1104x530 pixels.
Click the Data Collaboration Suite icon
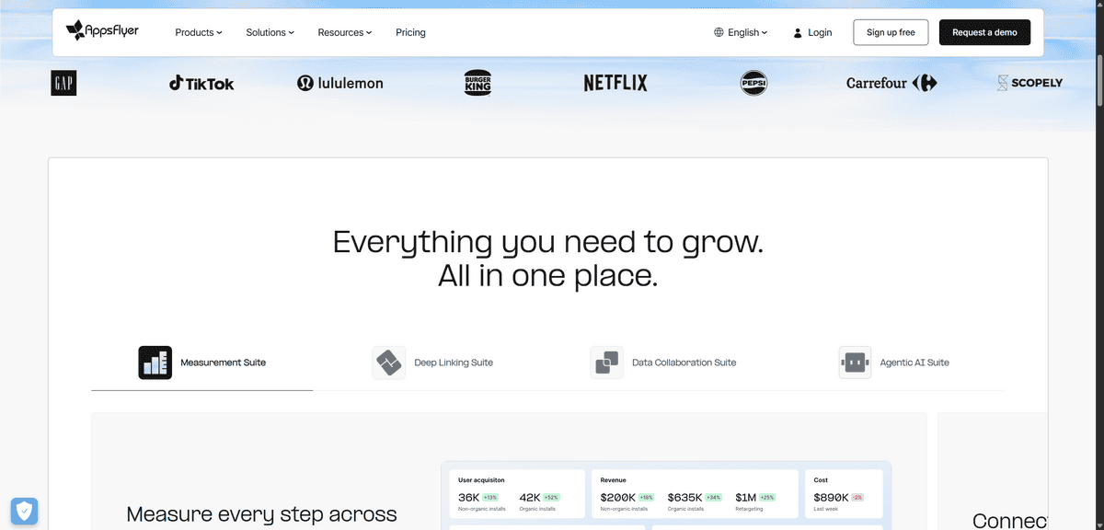click(606, 363)
